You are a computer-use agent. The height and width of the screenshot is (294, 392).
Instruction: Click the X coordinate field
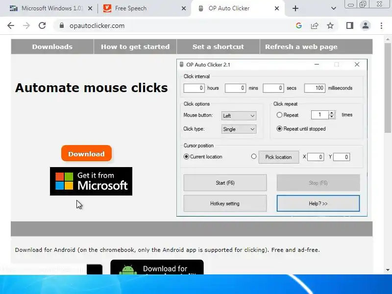[316, 157]
